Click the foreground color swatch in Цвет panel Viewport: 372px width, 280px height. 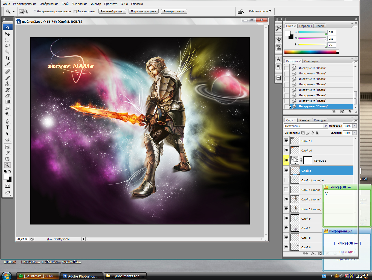[287, 33]
